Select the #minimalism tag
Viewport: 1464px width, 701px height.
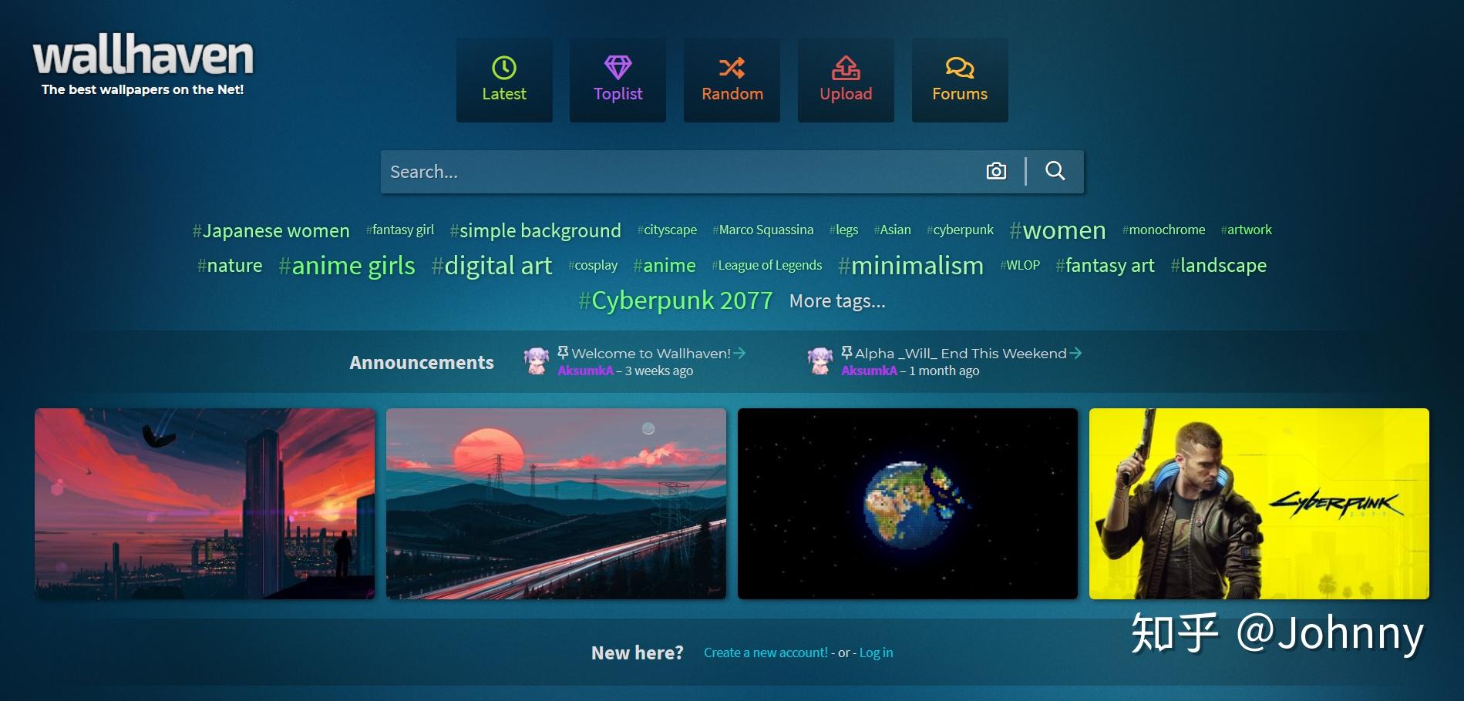coord(910,266)
